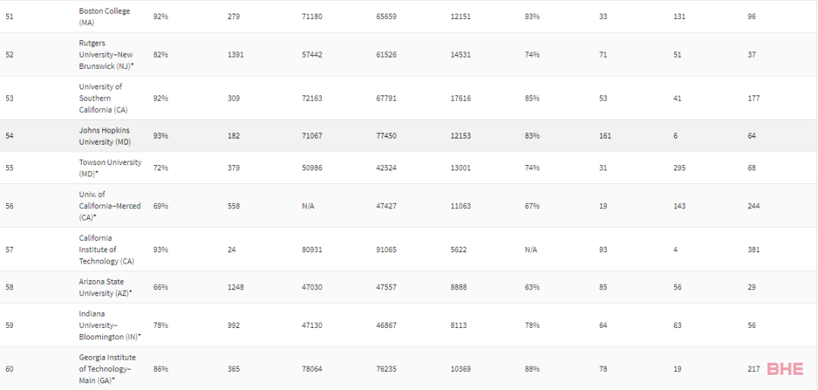Click Rutgers University–New Brunswick (NJ) name

click(110, 55)
